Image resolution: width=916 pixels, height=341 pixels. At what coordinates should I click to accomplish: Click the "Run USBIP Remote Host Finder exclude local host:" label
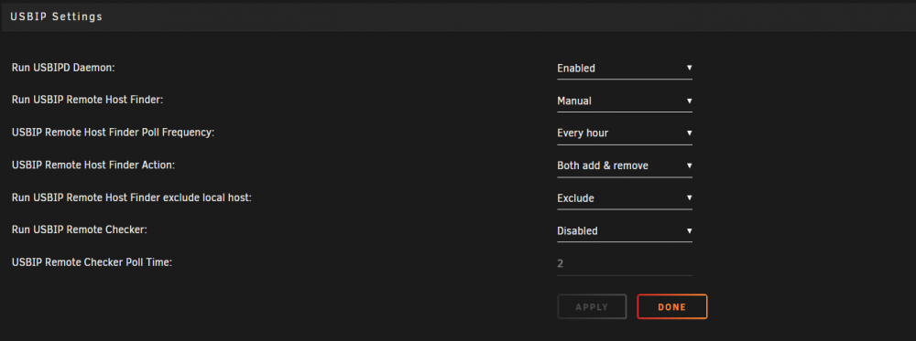[131, 197]
